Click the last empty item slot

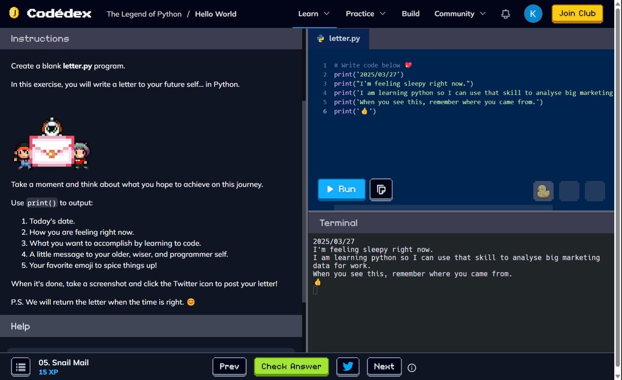click(x=595, y=191)
